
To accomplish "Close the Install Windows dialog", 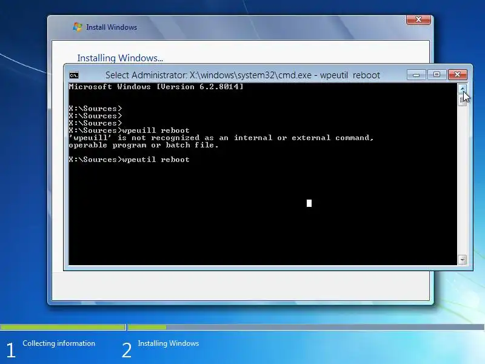I will click(x=418, y=19).
